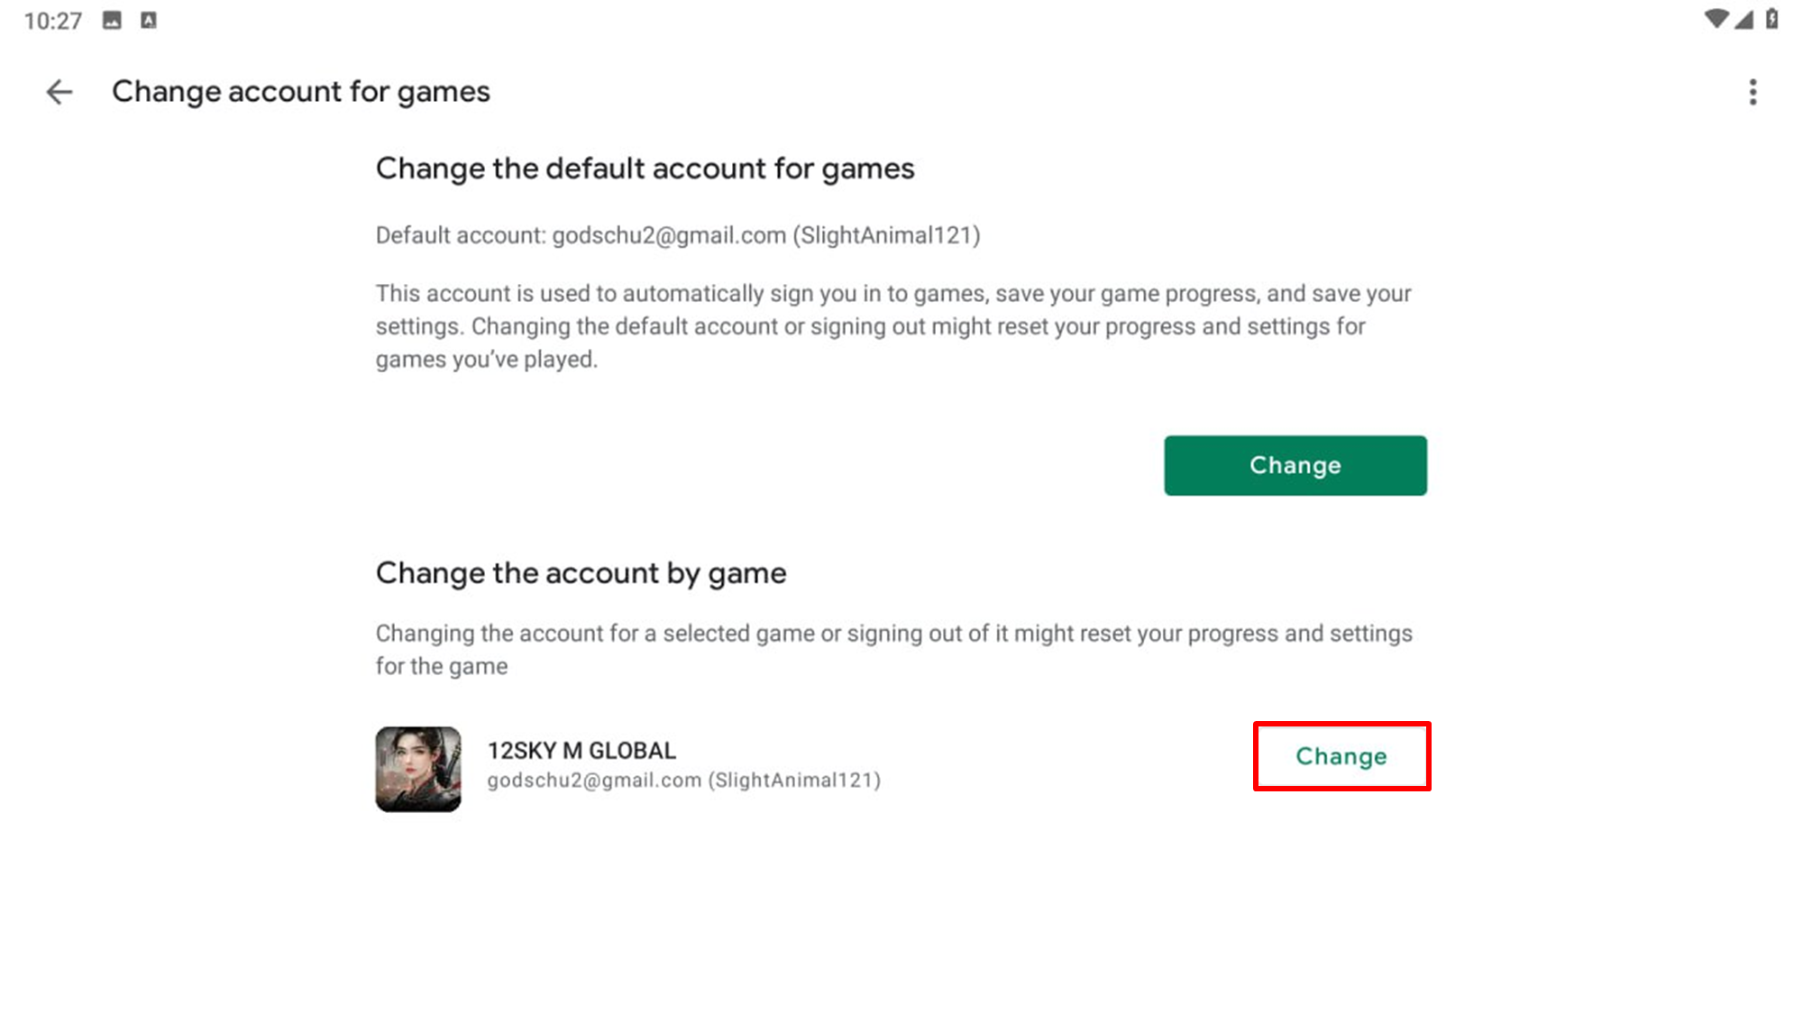
Task: Tap 'Change the account by game' heading
Action: (581, 573)
